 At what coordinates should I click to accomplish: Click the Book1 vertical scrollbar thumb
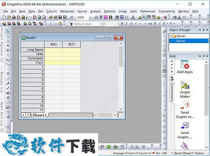(121, 56)
